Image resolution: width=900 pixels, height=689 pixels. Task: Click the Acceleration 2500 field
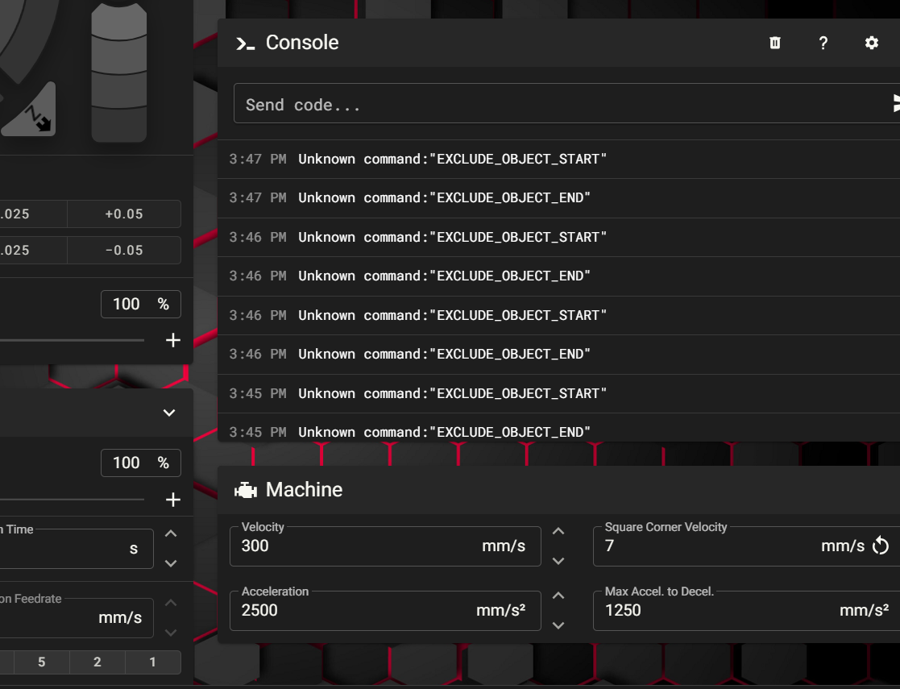[385, 610]
